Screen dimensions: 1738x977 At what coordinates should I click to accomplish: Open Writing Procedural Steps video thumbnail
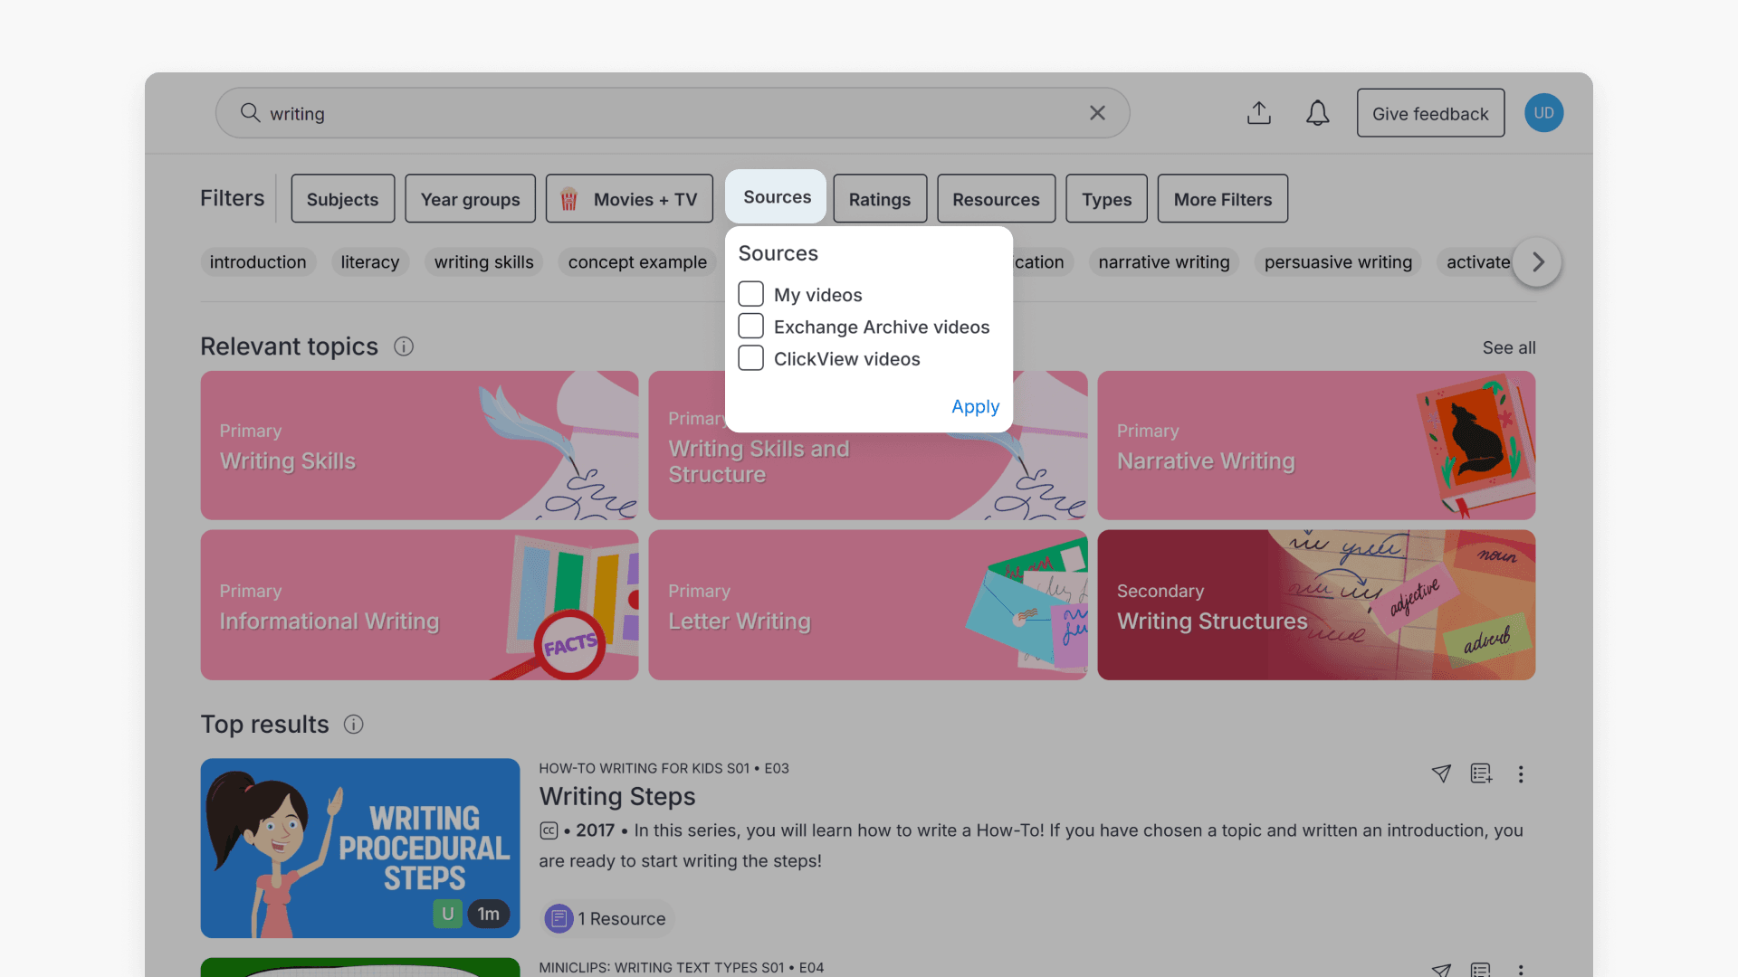(x=360, y=848)
